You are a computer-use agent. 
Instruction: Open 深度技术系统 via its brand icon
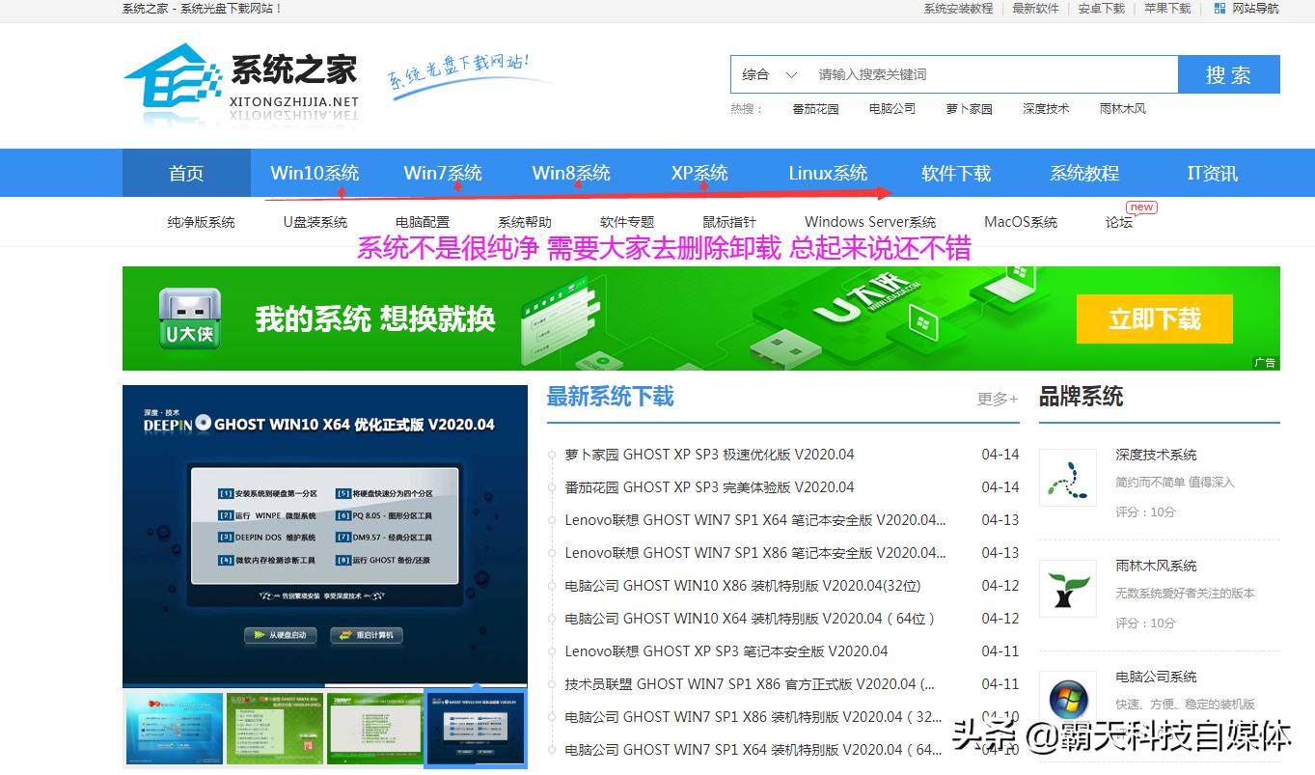click(1067, 477)
